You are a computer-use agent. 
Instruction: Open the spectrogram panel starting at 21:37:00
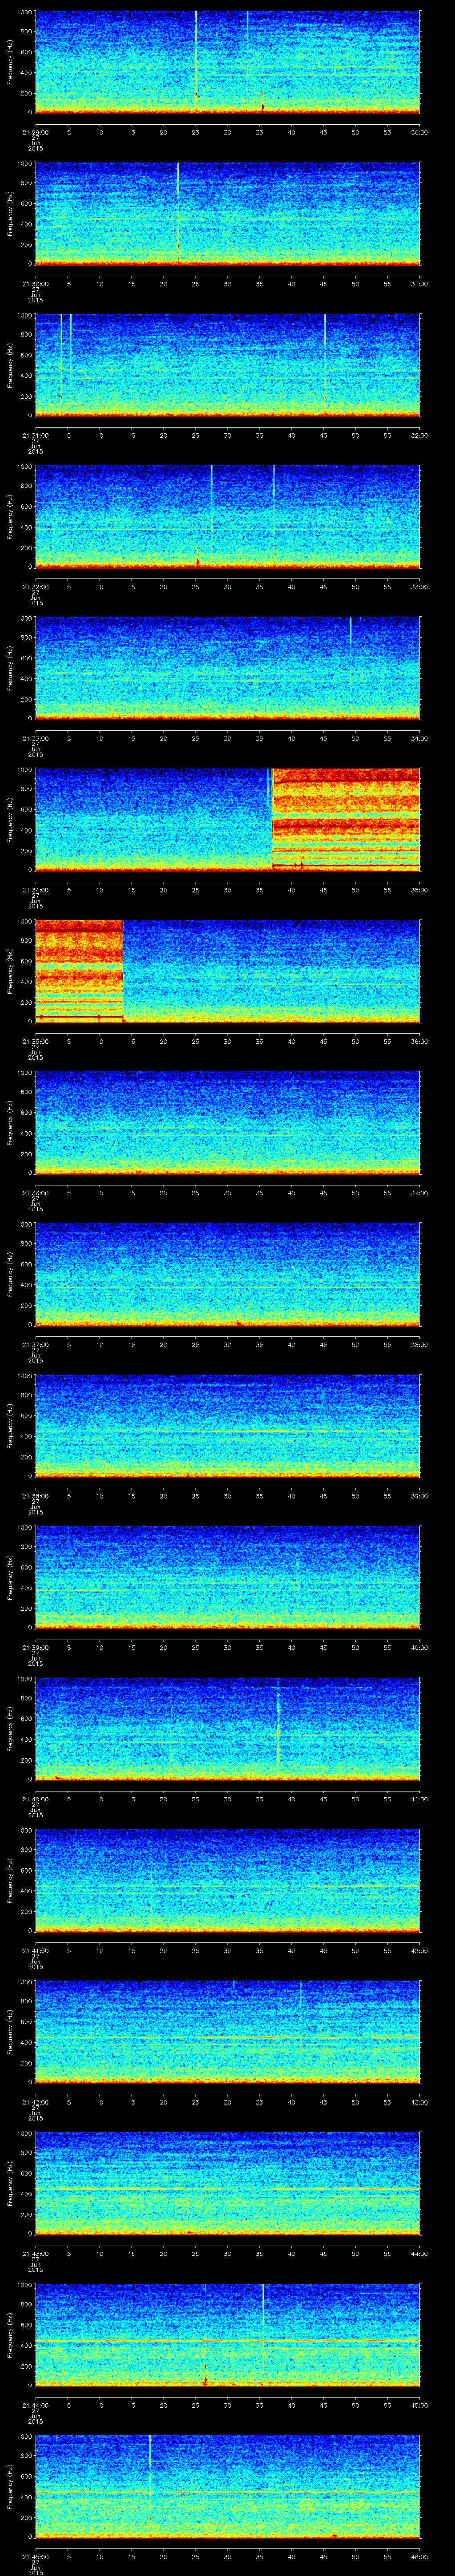[227, 1273]
